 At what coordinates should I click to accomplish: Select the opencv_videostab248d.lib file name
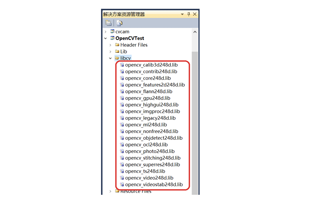154,185
